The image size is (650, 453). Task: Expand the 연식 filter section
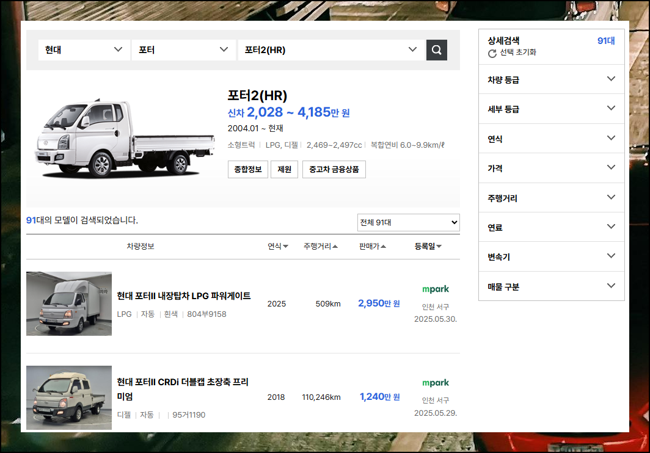coord(551,139)
